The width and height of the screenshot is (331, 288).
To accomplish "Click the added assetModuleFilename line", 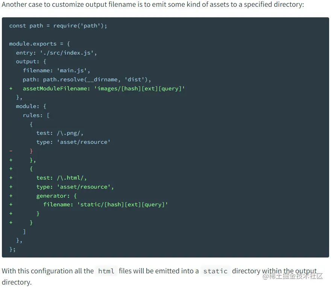I will click(x=104, y=88).
